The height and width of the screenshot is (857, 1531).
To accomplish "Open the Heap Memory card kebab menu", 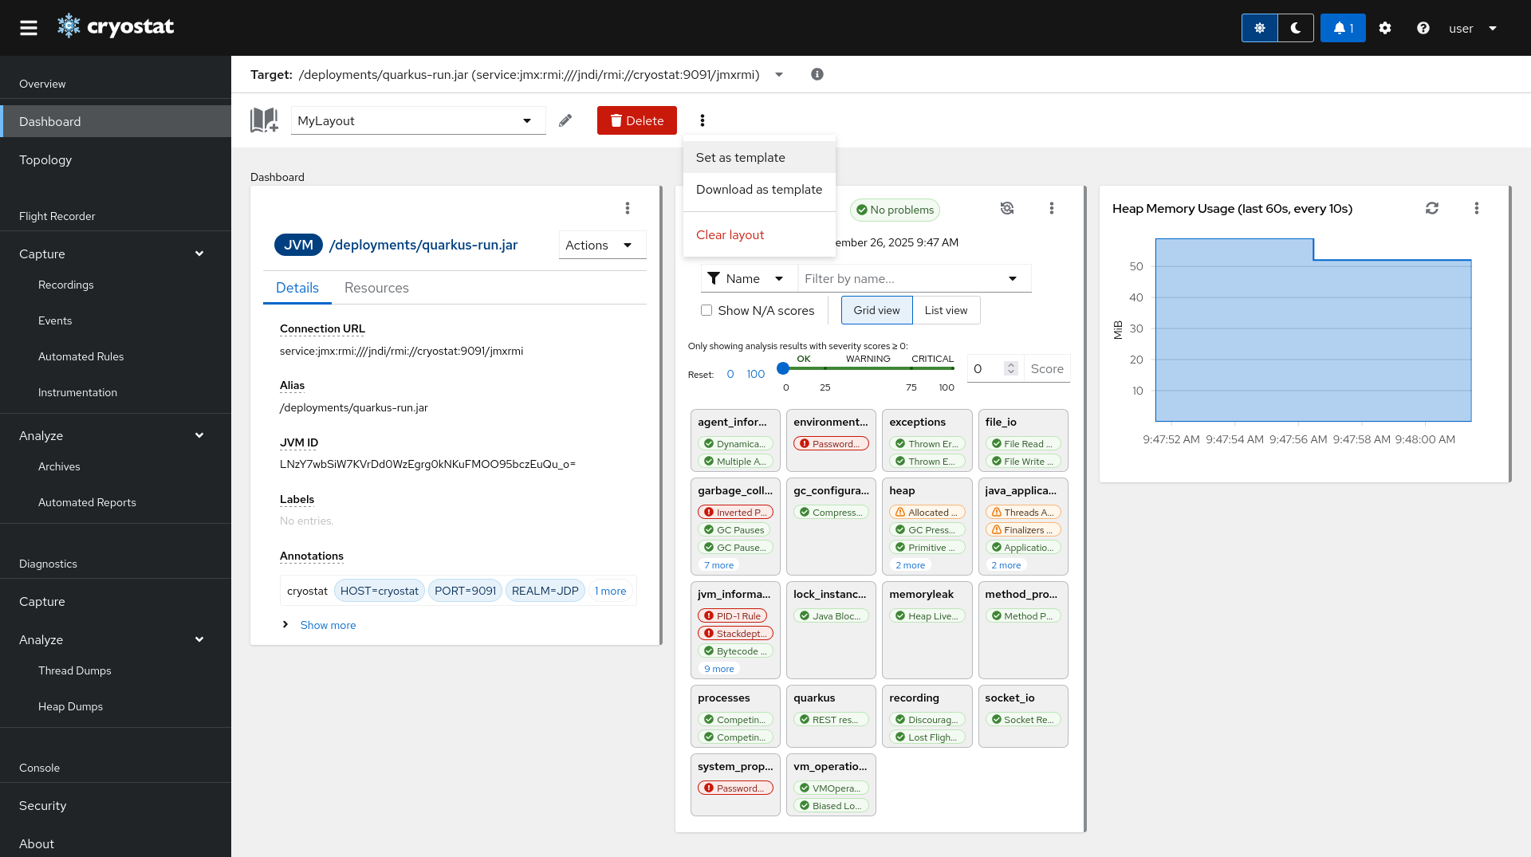I will click(1477, 208).
